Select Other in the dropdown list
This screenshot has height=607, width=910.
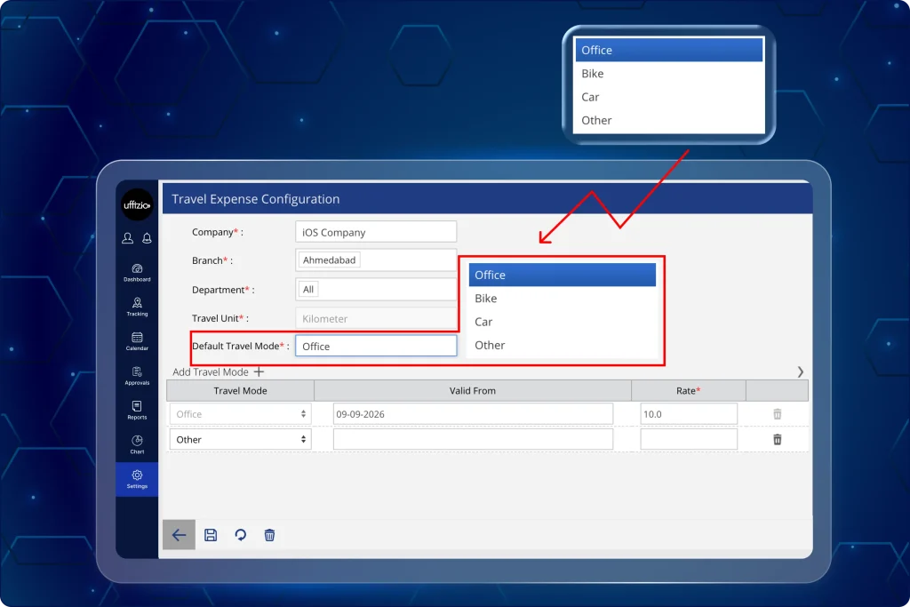click(563, 346)
